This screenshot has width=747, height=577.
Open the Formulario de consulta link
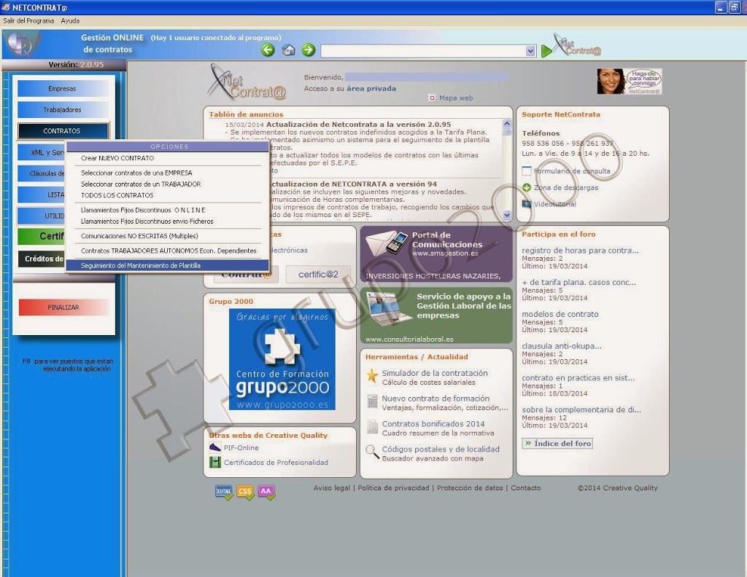pyautogui.click(x=572, y=171)
